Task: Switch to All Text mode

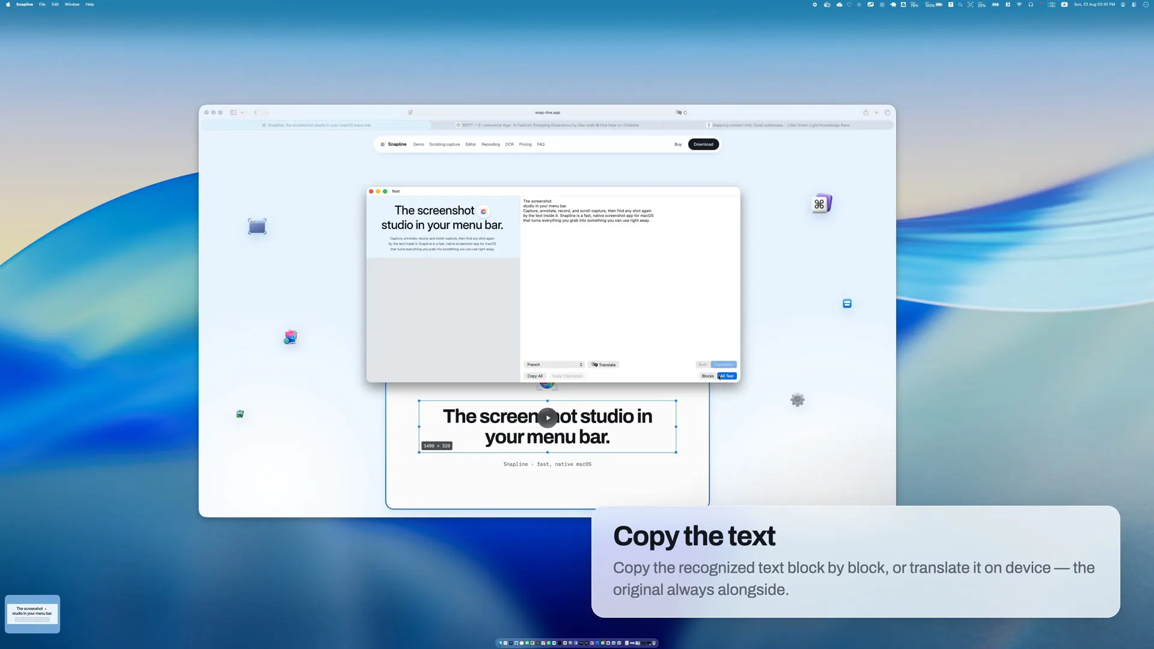Action: pos(727,376)
